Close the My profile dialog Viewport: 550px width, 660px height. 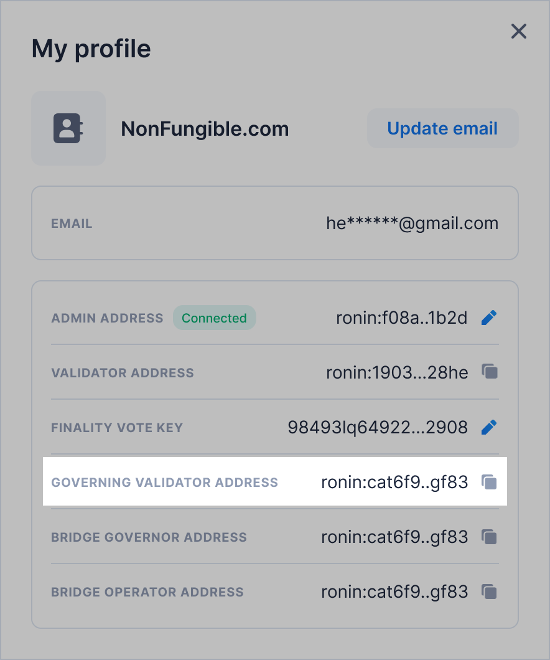[519, 31]
